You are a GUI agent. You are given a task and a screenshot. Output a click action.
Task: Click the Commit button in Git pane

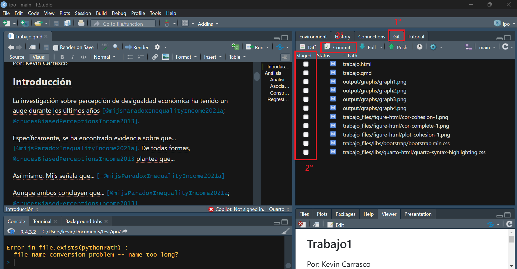[338, 47]
